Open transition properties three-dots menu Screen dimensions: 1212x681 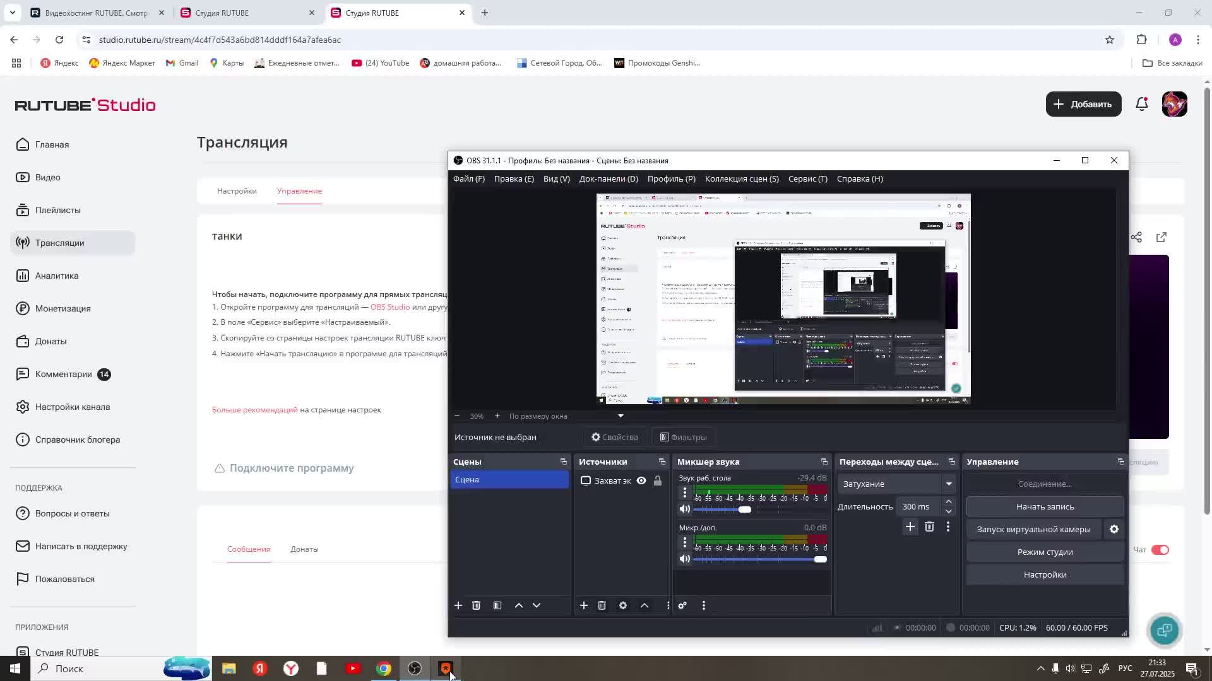coord(948,527)
